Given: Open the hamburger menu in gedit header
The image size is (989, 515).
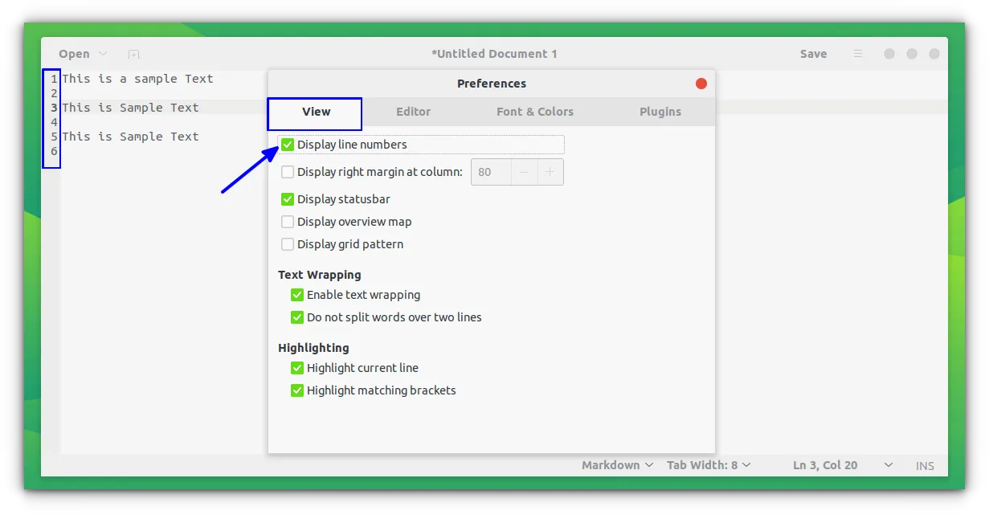Looking at the screenshot, I should 858,54.
